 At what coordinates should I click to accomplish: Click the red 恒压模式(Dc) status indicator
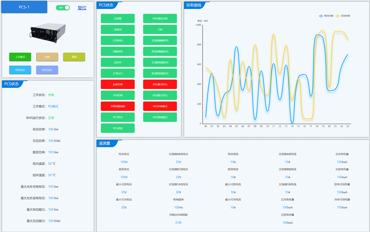coord(160,84)
